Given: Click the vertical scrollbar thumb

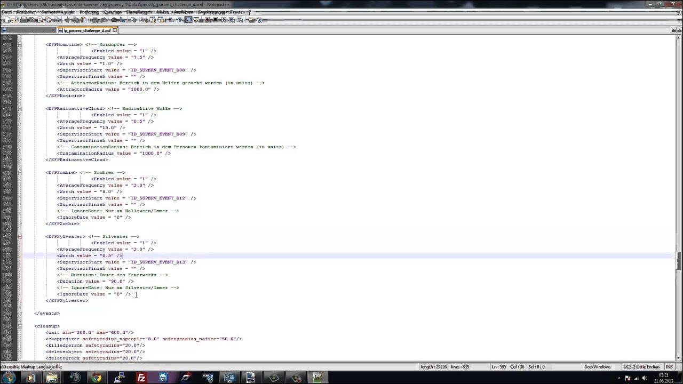Looking at the screenshot, I should 679,261.
